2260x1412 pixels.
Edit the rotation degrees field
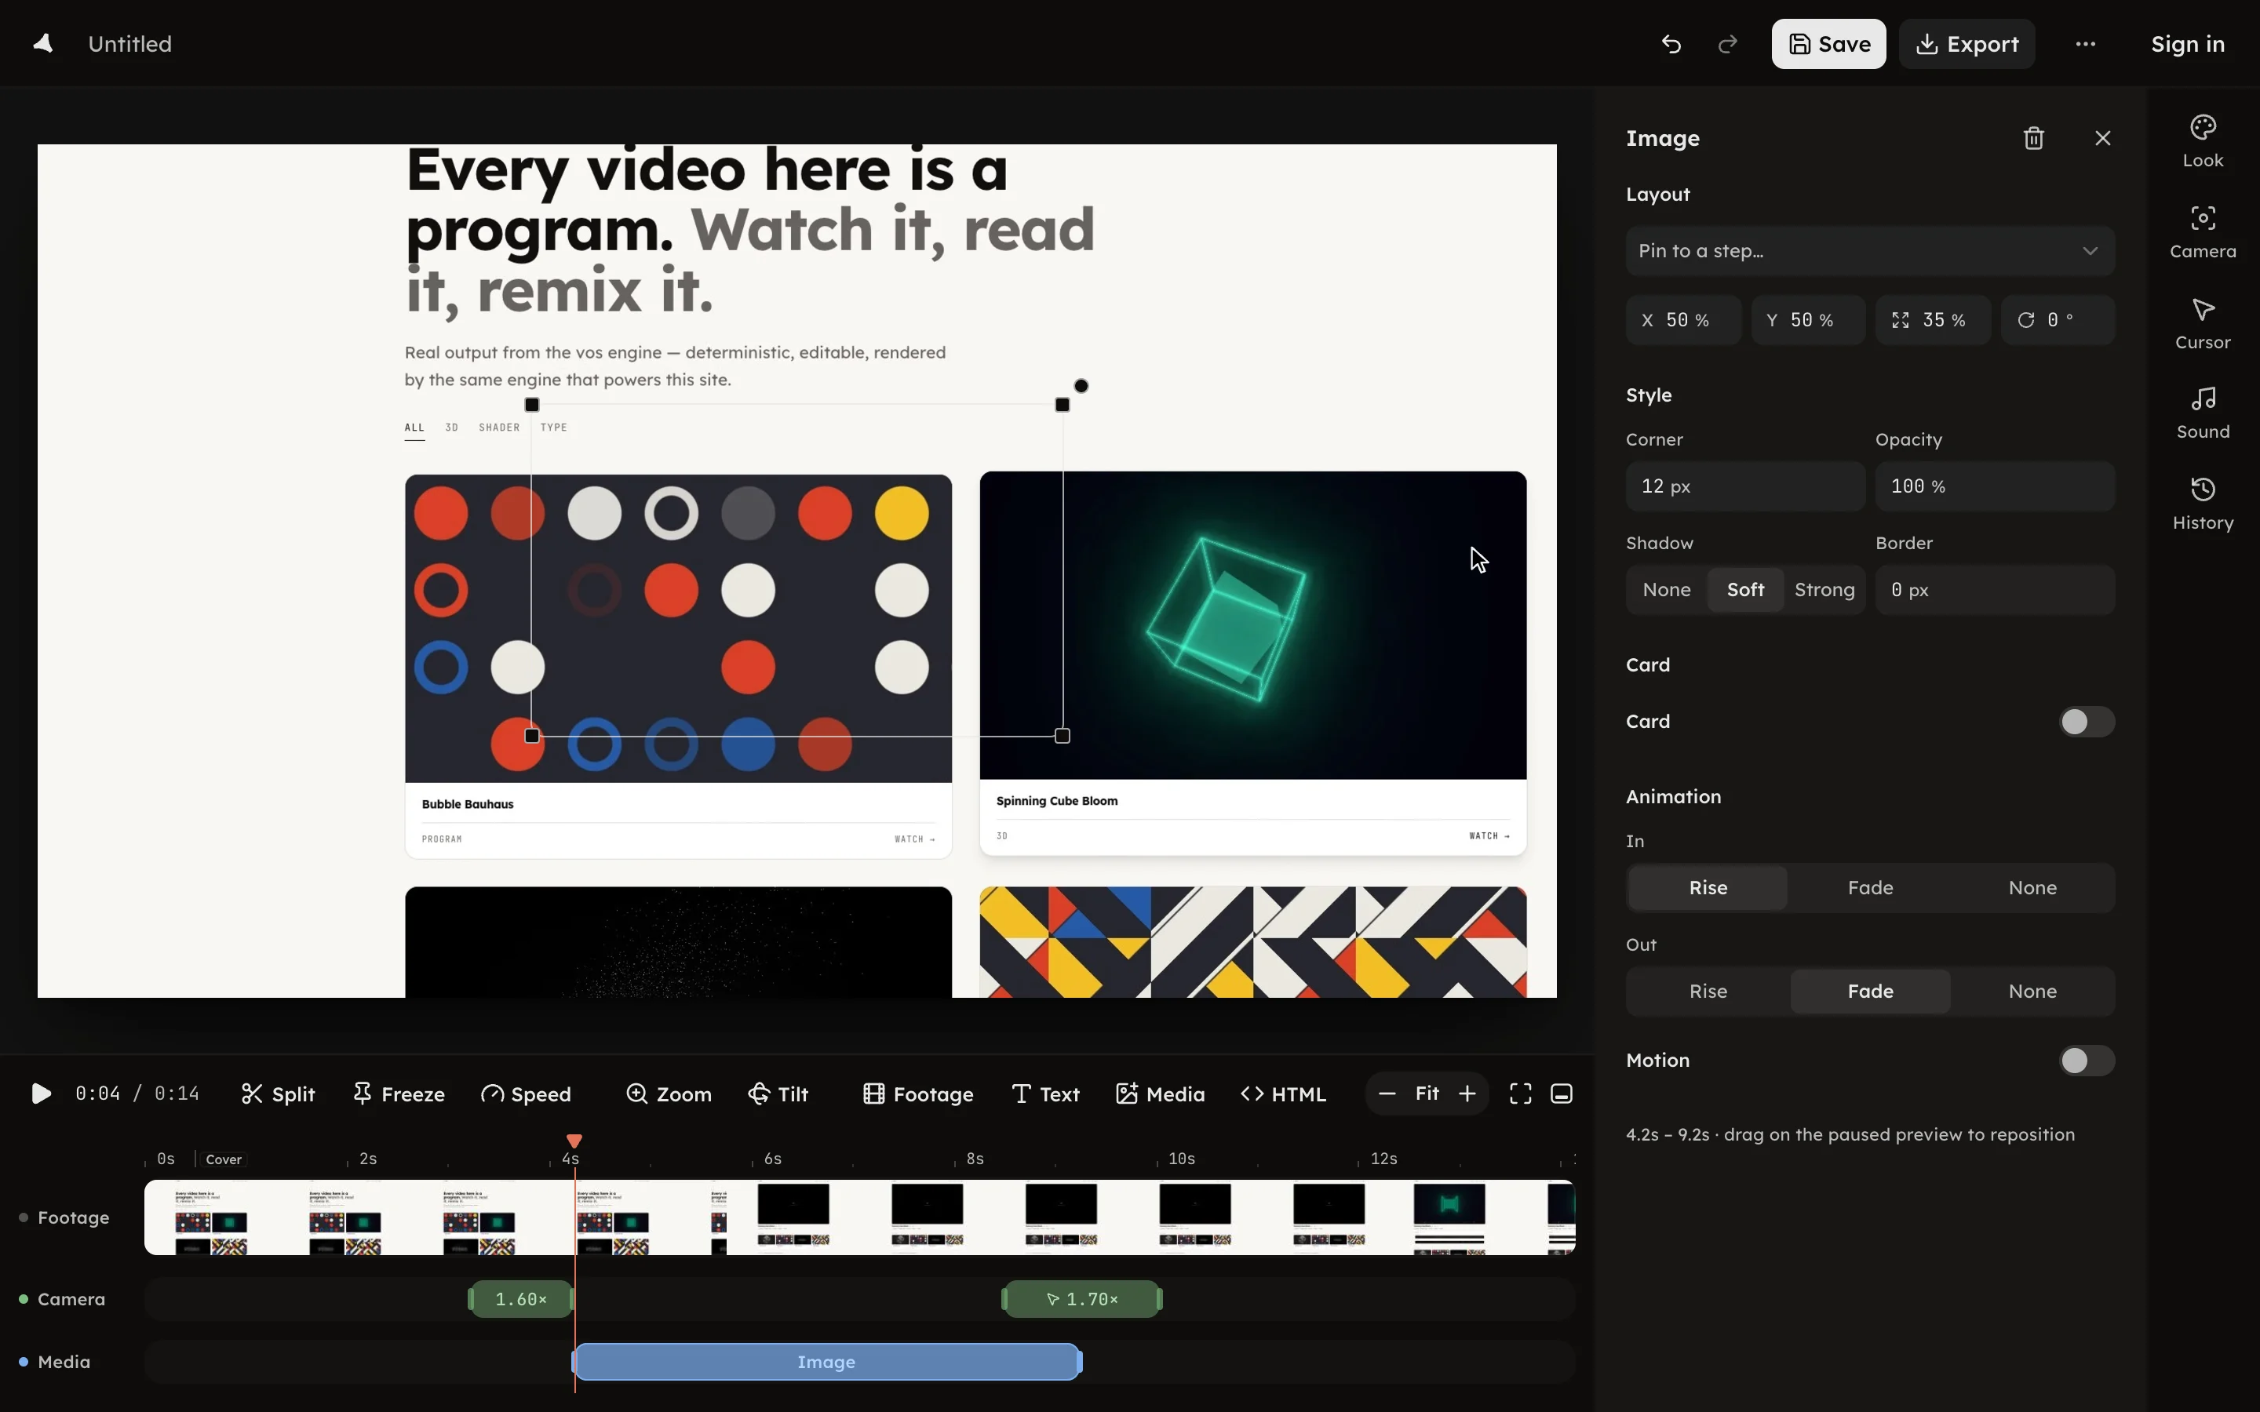click(x=2058, y=320)
